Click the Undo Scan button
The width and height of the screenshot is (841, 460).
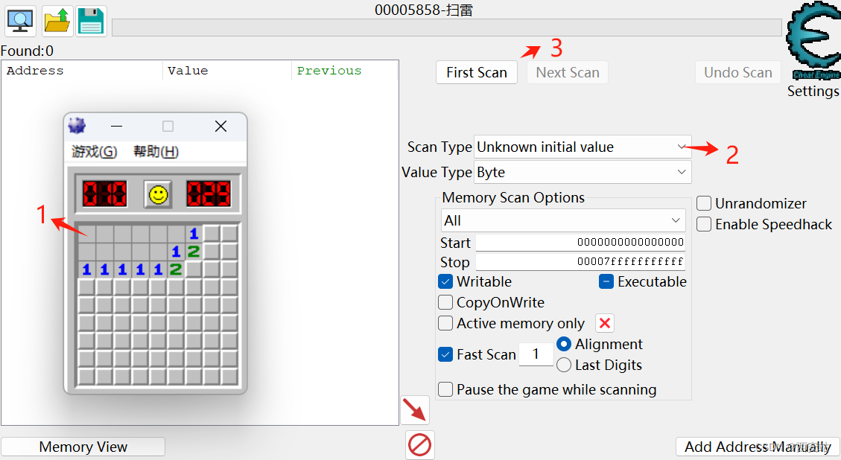pyautogui.click(x=738, y=72)
